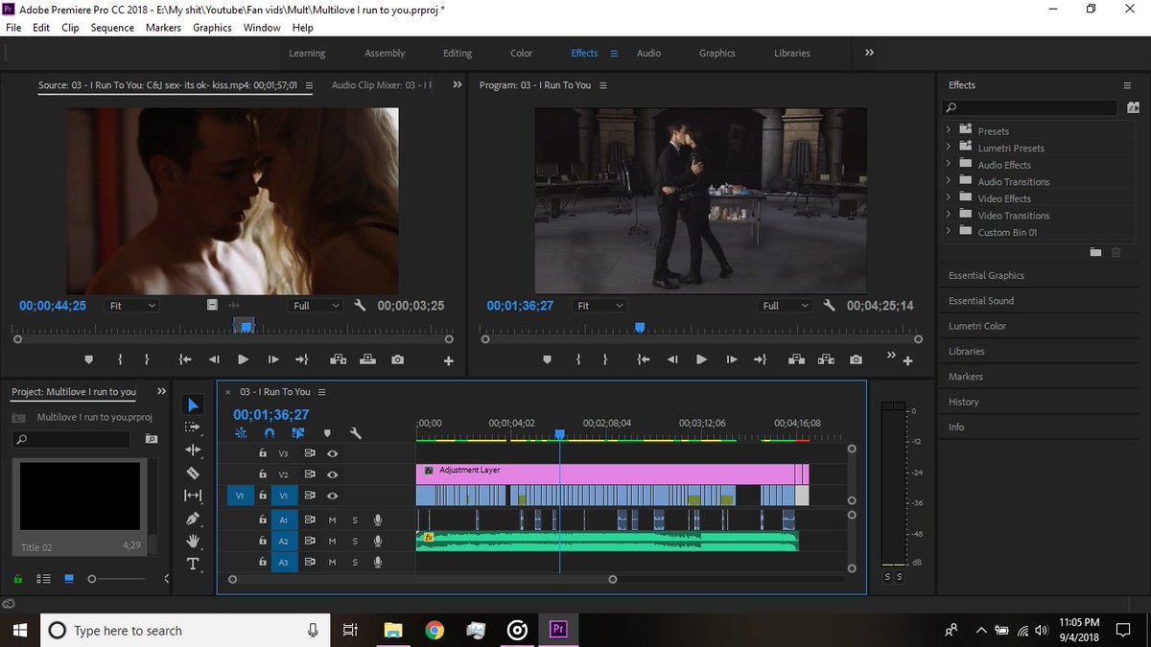Export frame from Program monitor

point(856,359)
